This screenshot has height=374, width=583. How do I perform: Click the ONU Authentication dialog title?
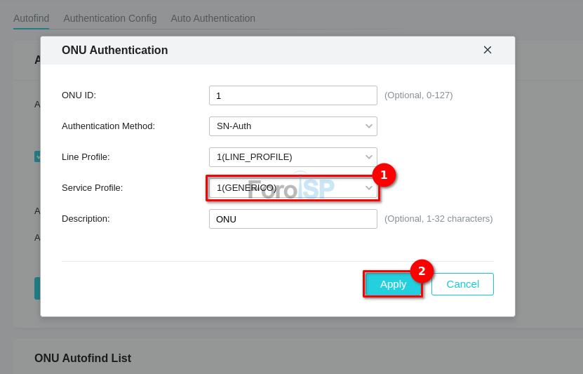click(x=114, y=51)
